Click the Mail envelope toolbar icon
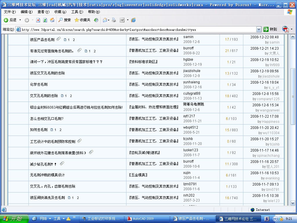 click(x=105, y=20)
